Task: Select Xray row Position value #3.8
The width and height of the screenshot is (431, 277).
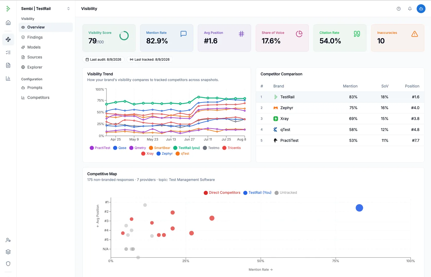Action: [415, 119]
